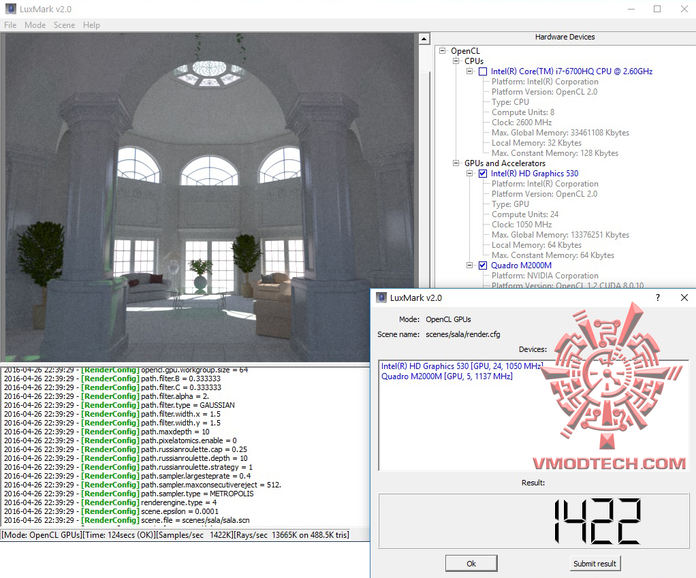This screenshot has height=578, width=696.
Task: Click 'Compute Units: 8' tree row
Action: (x=523, y=112)
